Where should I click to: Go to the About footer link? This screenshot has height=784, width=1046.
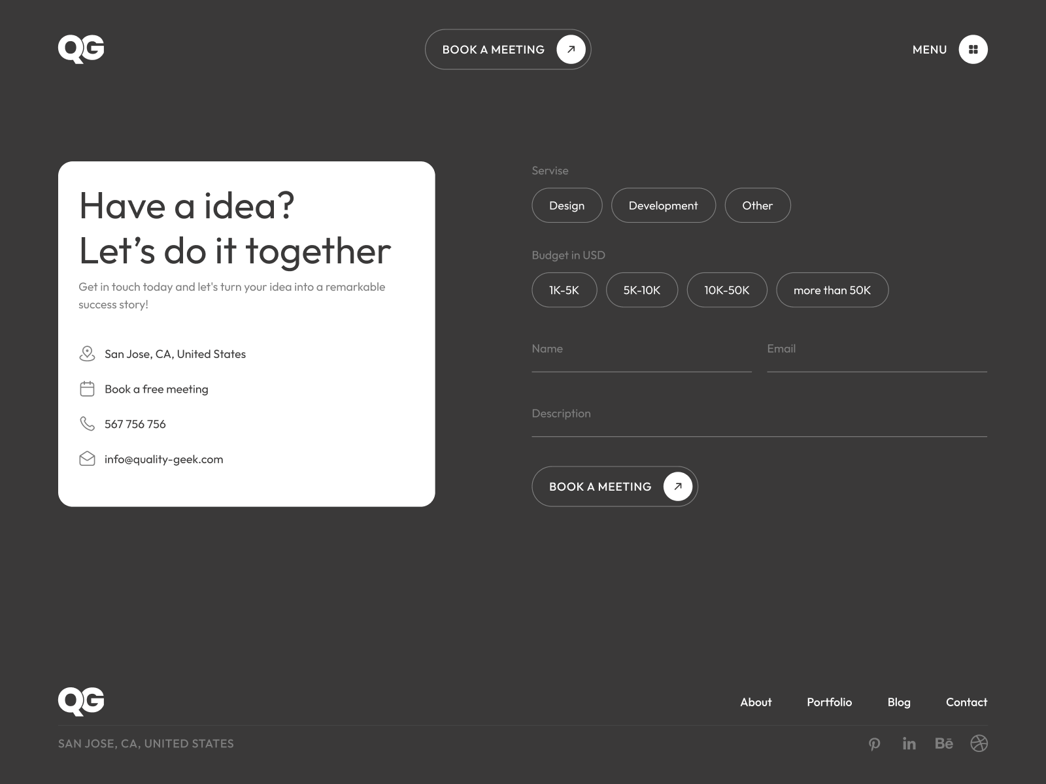(756, 702)
